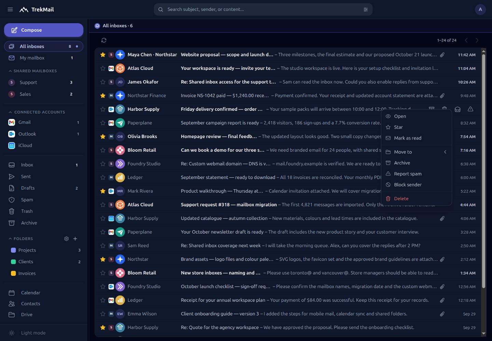Star the Sam Reed email
The height and width of the screenshot is (341, 492).
(x=102, y=246)
